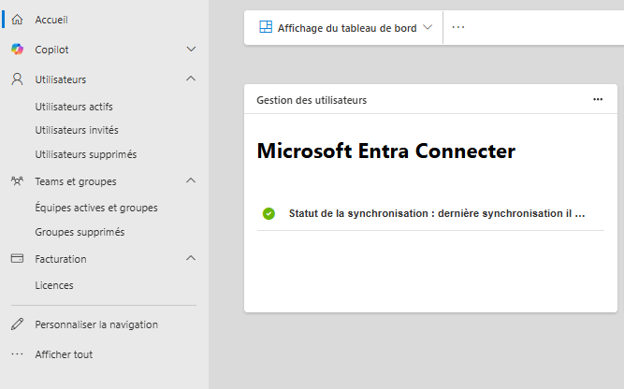The image size is (624, 389).
Task: Open the Gestion des utilisateurs card options
Action: pyautogui.click(x=598, y=99)
